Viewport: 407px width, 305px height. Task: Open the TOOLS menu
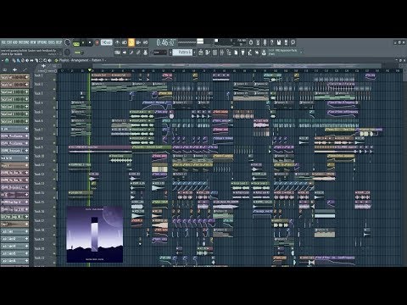[51, 42]
